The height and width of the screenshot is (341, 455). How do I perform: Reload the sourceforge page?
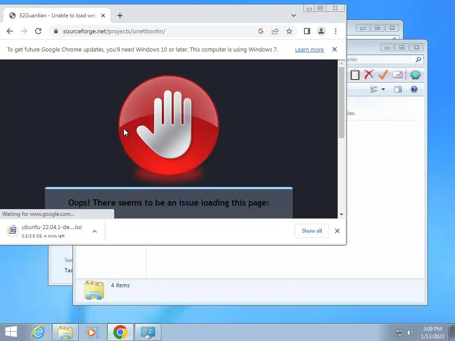pyautogui.click(x=38, y=32)
